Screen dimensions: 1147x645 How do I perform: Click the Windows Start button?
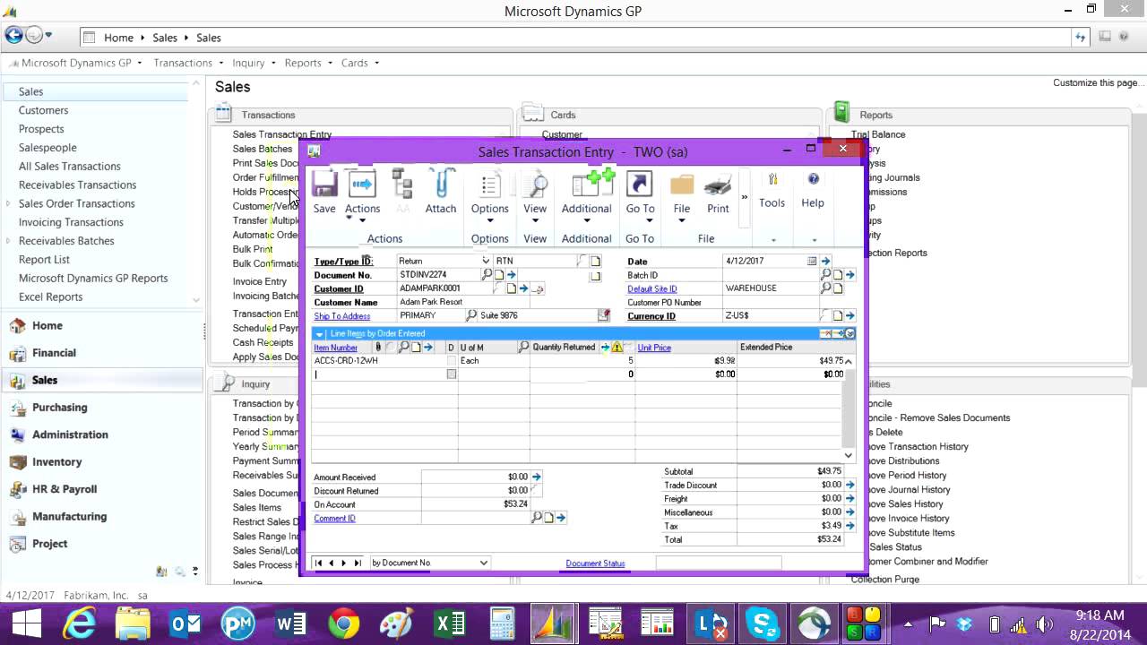pyautogui.click(x=27, y=623)
